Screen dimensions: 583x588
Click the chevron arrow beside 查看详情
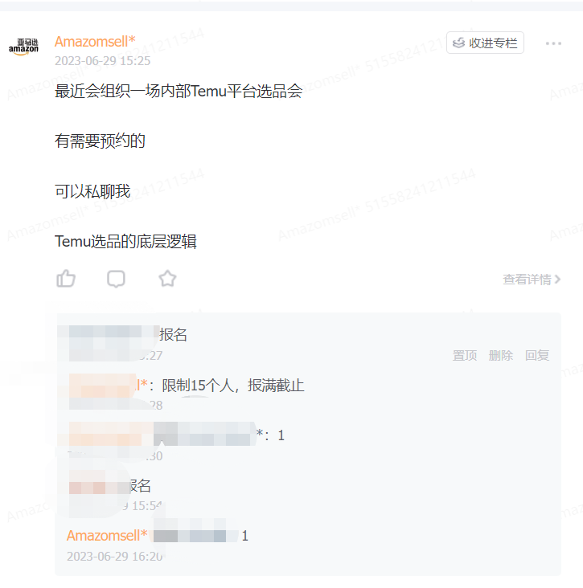tap(557, 280)
